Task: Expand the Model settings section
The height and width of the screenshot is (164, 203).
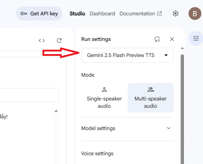Action: click(127, 128)
